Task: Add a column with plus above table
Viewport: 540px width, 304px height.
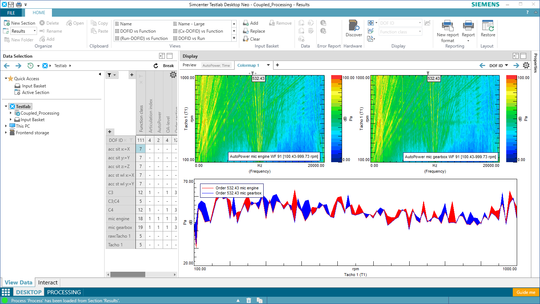Action: point(132,75)
